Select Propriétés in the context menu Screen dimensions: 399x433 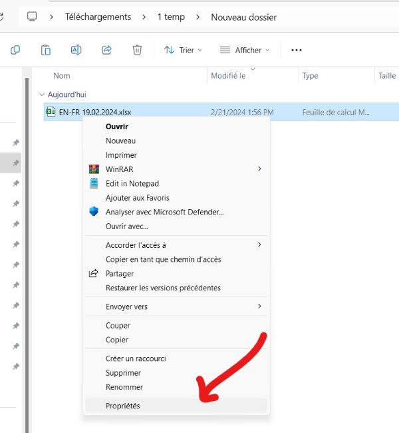click(123, 406)
